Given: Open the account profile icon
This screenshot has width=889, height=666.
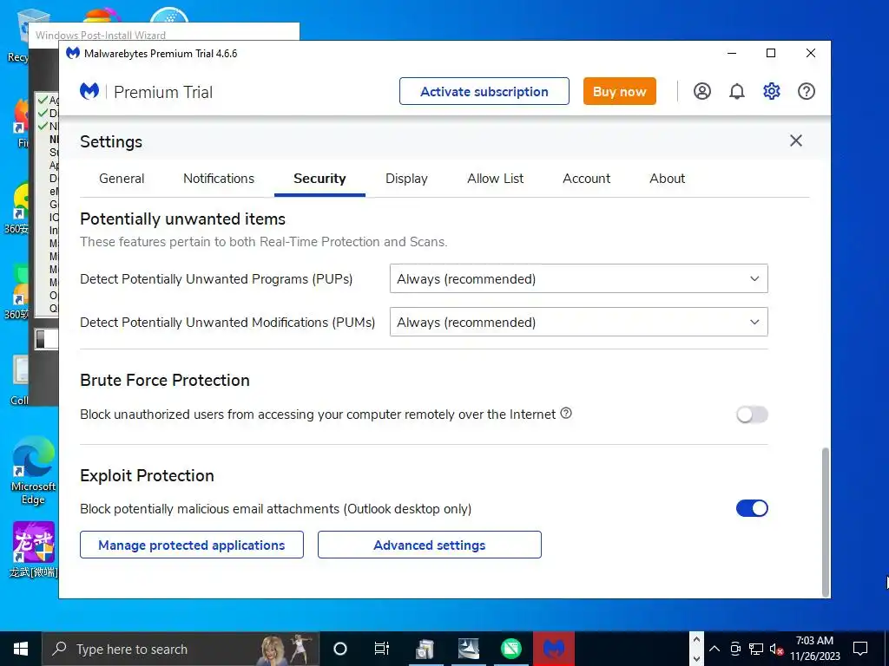Looking at the screenshot, I should 701,91.
